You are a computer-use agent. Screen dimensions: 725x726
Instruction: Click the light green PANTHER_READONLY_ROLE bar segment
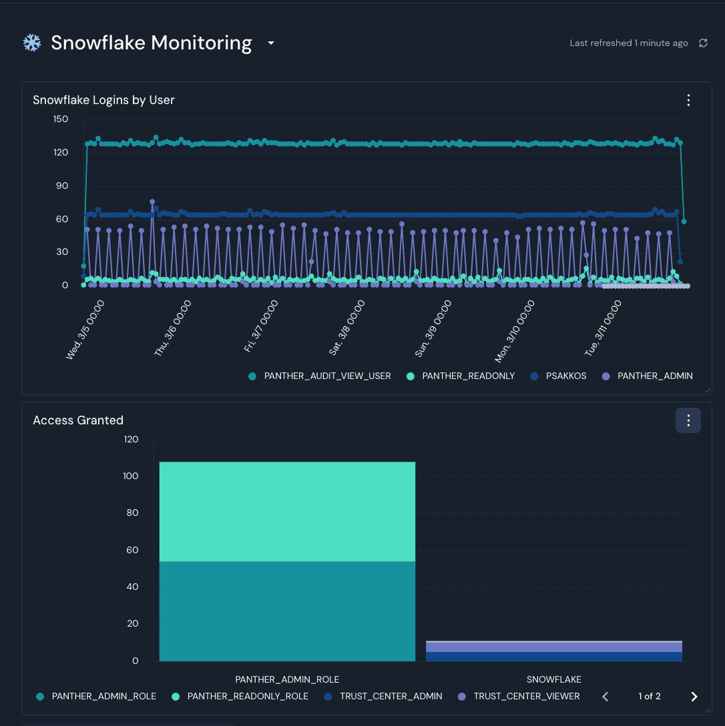pyautogui.click(x=287, y=512)
